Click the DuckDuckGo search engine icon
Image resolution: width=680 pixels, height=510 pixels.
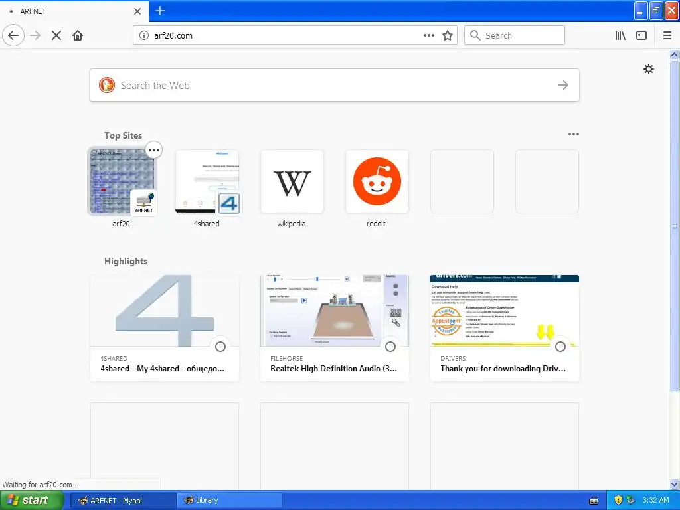(107, 85)
